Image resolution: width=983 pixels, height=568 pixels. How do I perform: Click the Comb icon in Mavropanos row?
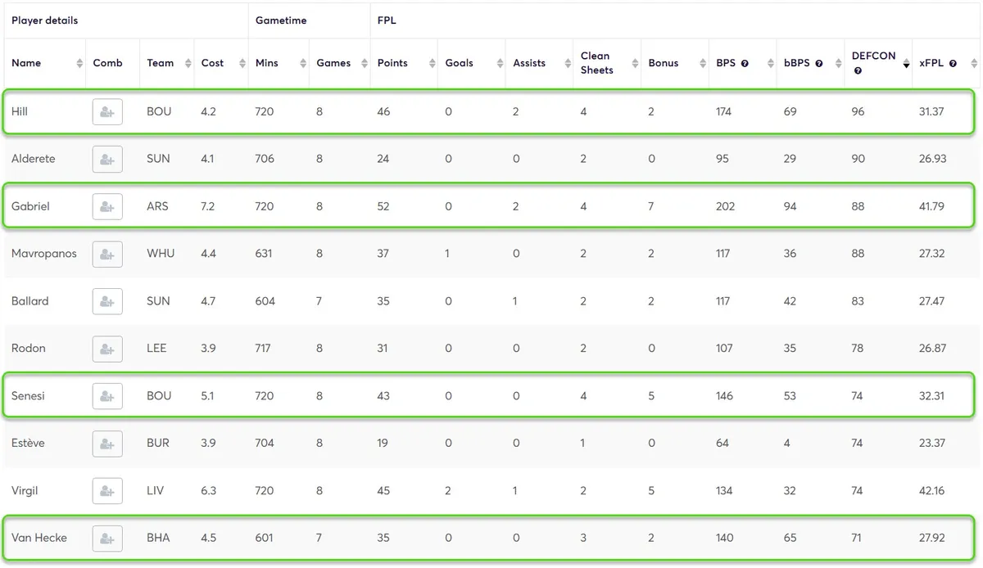[107, 254]
